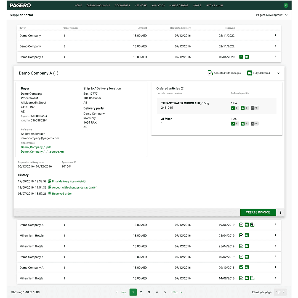Click delivery truck icon in 10/02/2019 row
298x298 pixels.
point(247,257)
